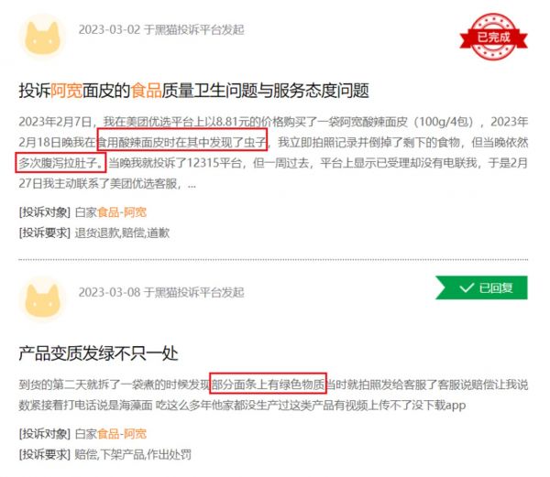Click the red 已完成 stamp badge
This screenshot has width=550, height=477.
pyautogui.click(x=493, y=37)
